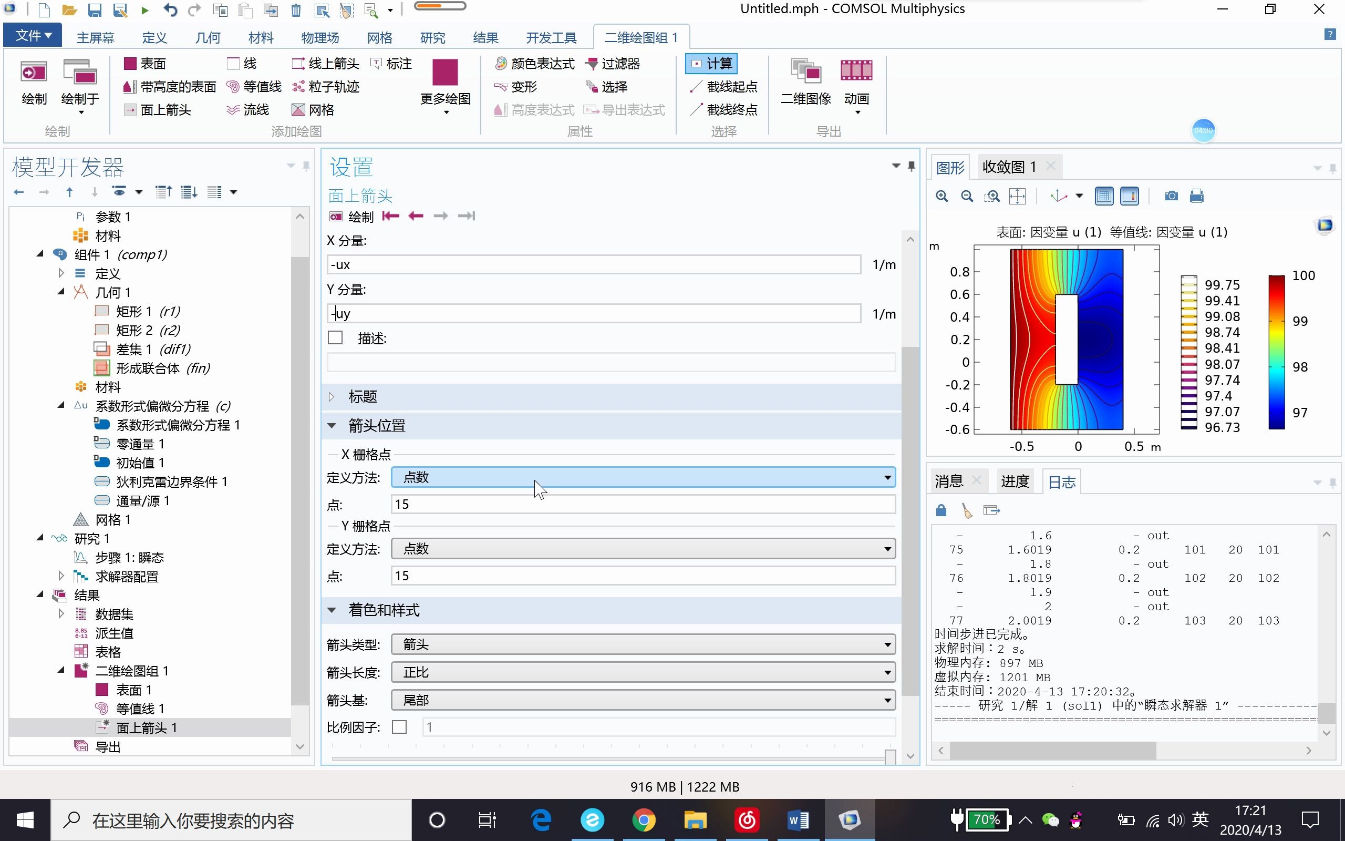Switch to the 进度 tab

point(1016,480)
